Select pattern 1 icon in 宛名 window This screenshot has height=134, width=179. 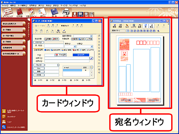click(131, 31)
